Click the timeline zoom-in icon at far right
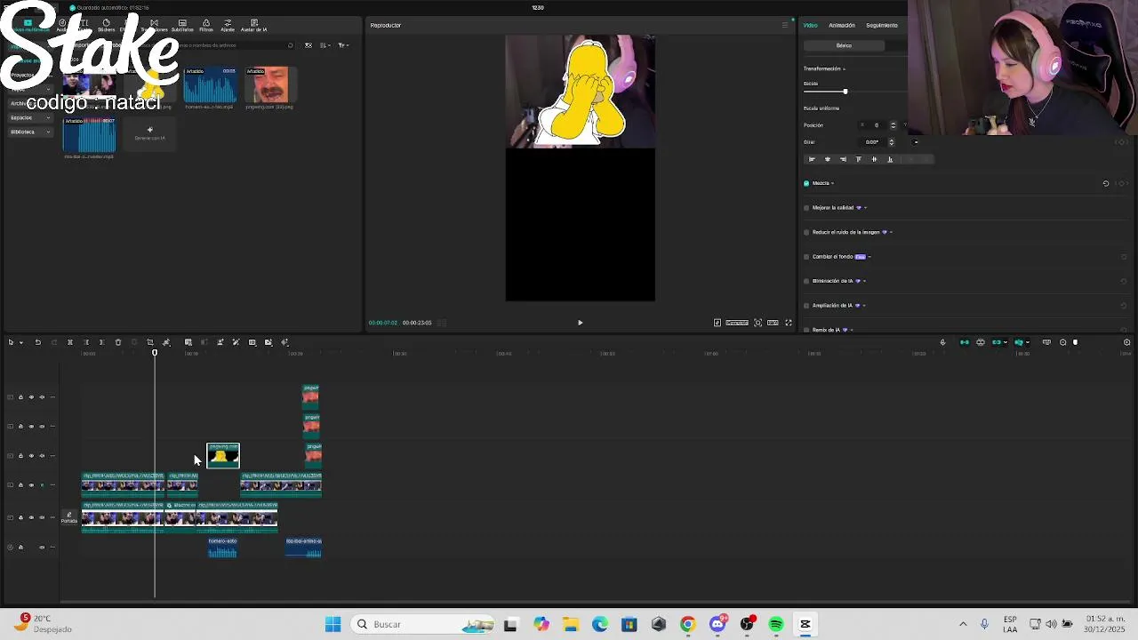 pyautogui.click(x=1126, y=342)
